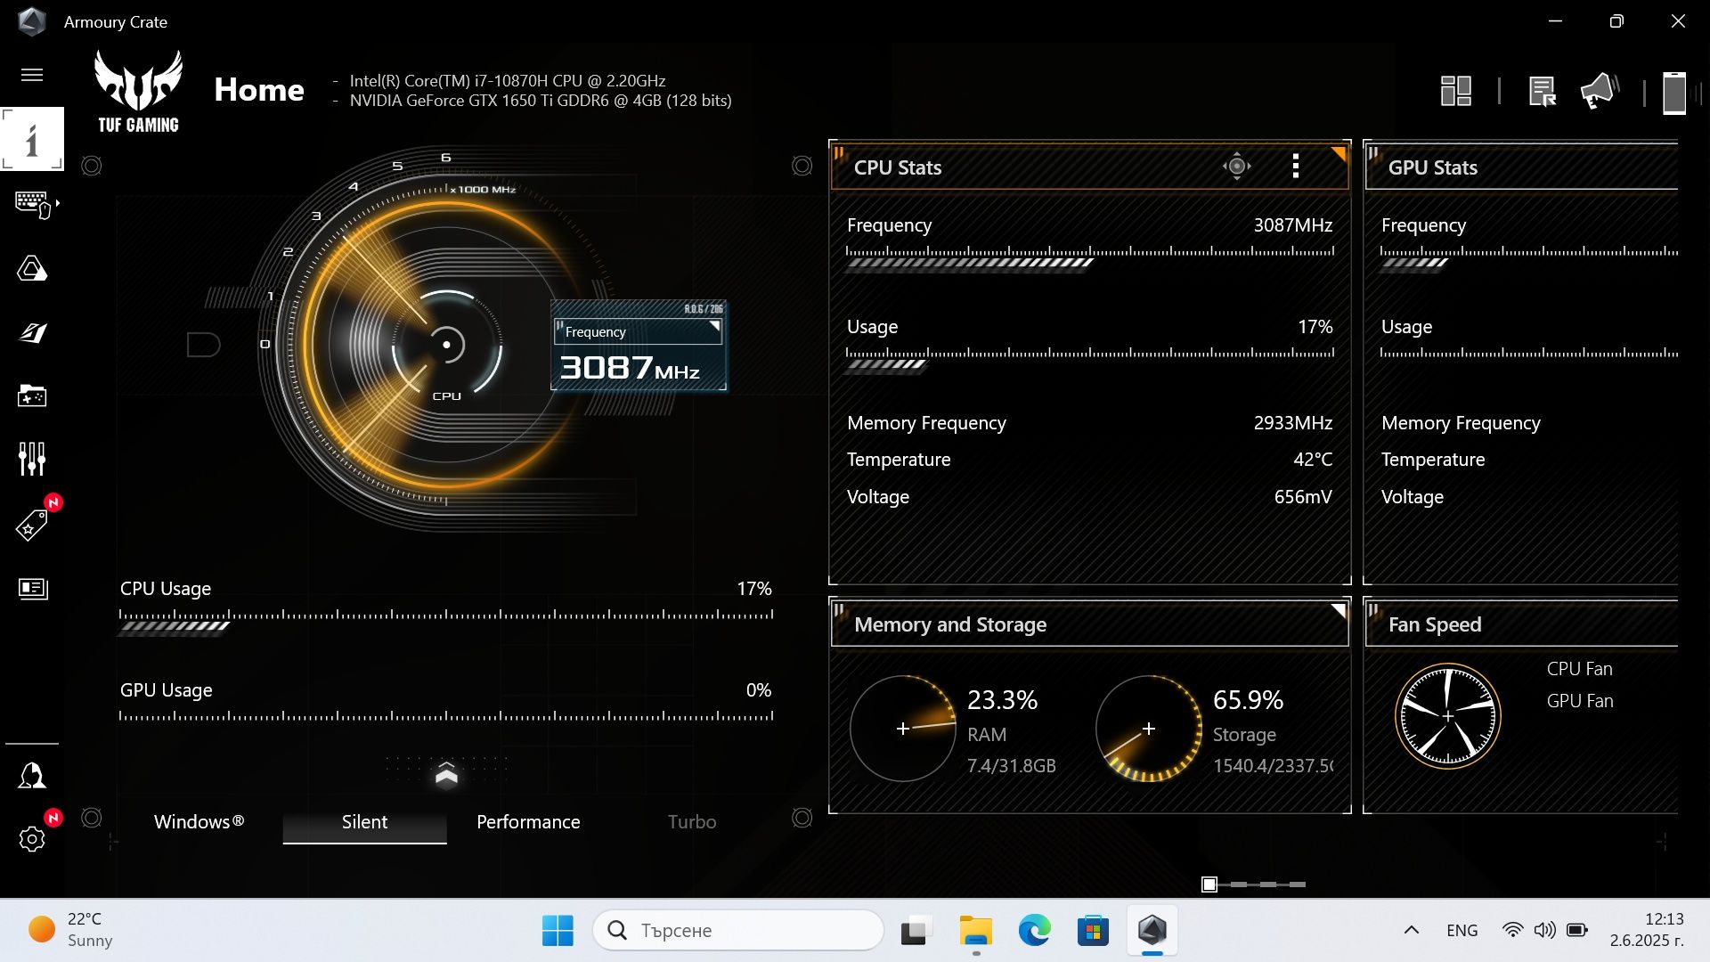Expand the upward chevron under GPU Usage
Viewport: 1710px width, 962px height.
click(x=446, y=774)
